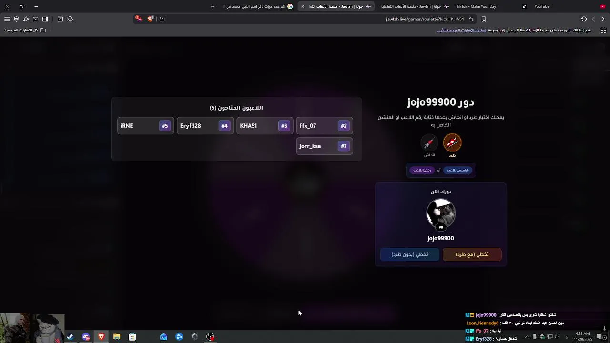The height and width of the screenshot is (343, 610).
Task: Select player card ffx_07 #2
Action: click(x=325, y=126)
